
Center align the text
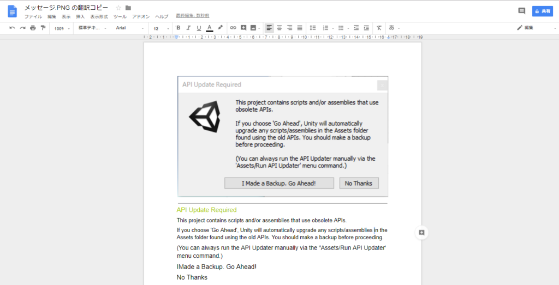(x=279, y=28)
